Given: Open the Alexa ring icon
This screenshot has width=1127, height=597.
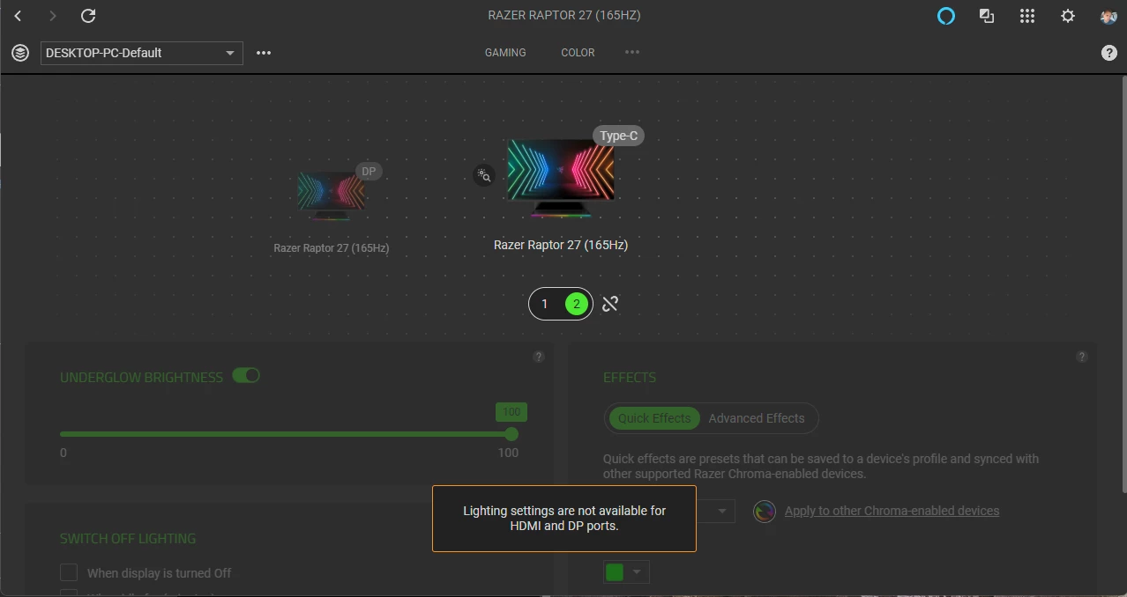Looking at the screenshot, I should point(946,16).
